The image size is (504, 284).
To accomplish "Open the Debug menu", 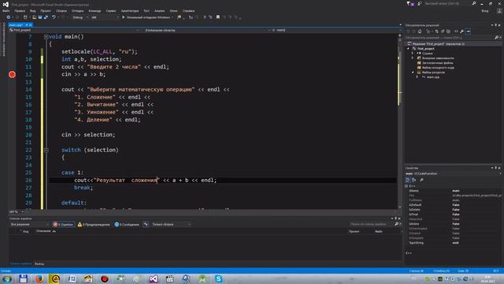I will point(77,10).
